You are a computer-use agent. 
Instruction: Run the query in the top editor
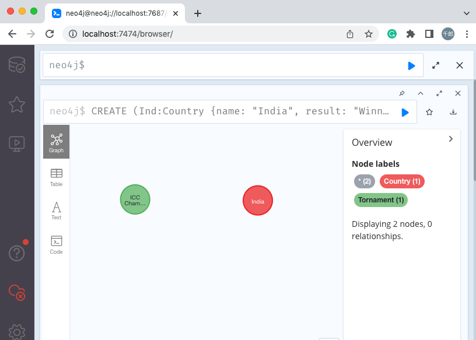pos(411,65)
